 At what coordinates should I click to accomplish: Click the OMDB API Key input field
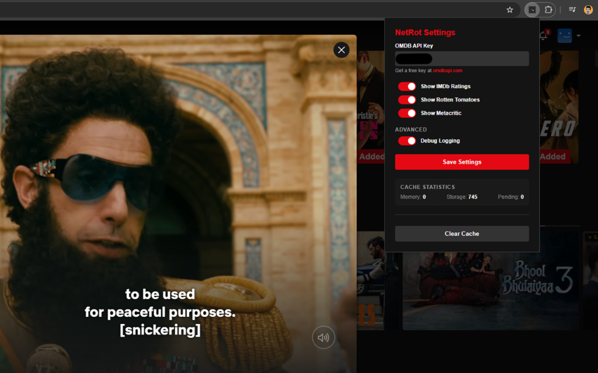[461, 58]
